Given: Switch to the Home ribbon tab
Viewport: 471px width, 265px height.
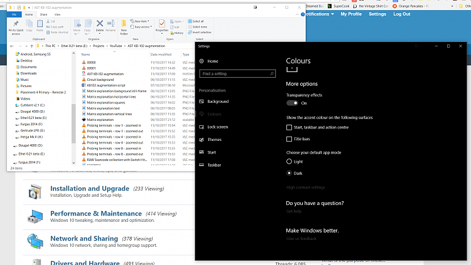Looking at the screenshot, I should 29,14.
